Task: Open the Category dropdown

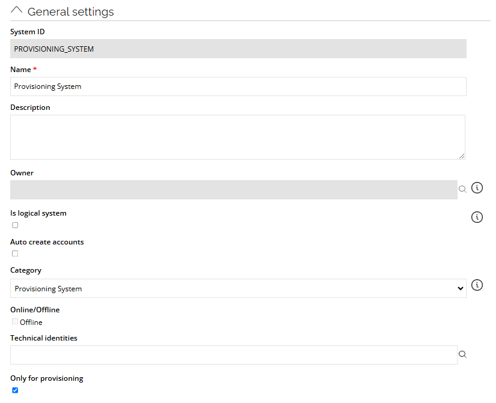Action: [238, 288]
